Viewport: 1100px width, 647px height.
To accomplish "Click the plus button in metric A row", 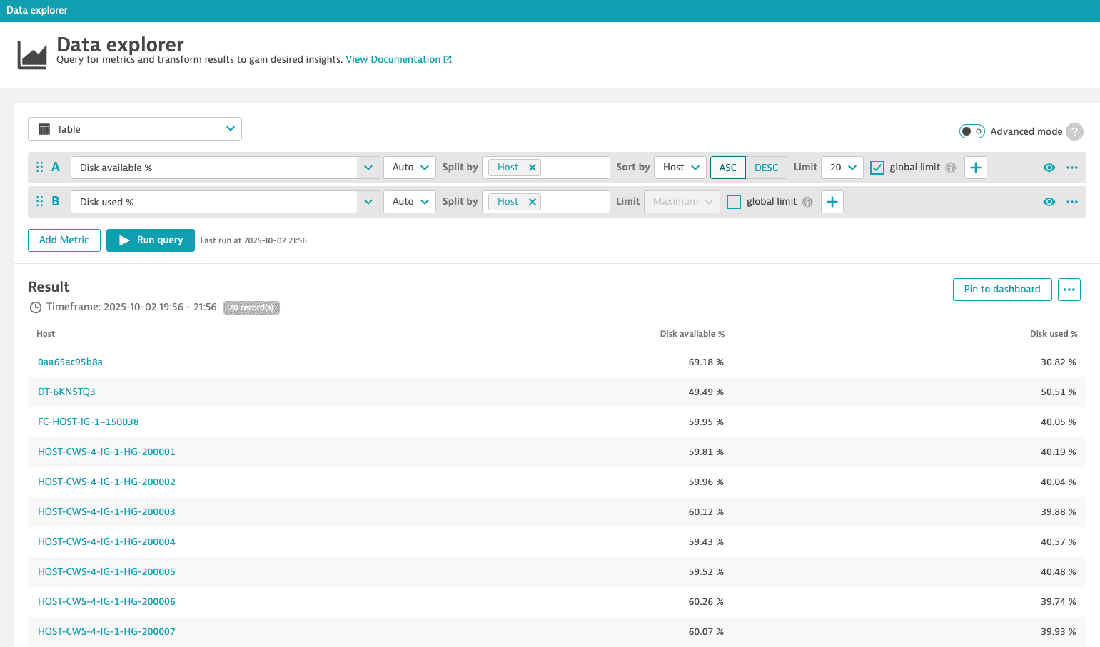I will 976,168.
